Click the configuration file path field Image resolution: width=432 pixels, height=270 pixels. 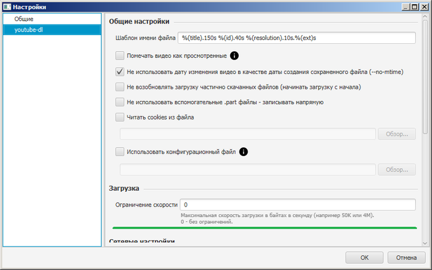pos(247,170)
